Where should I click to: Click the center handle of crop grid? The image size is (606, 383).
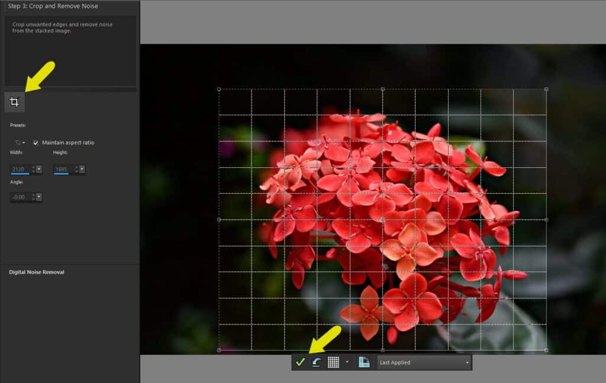pos(382,219)
